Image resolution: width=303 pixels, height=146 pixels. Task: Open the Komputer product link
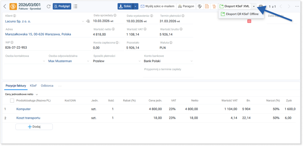[23, 109]
